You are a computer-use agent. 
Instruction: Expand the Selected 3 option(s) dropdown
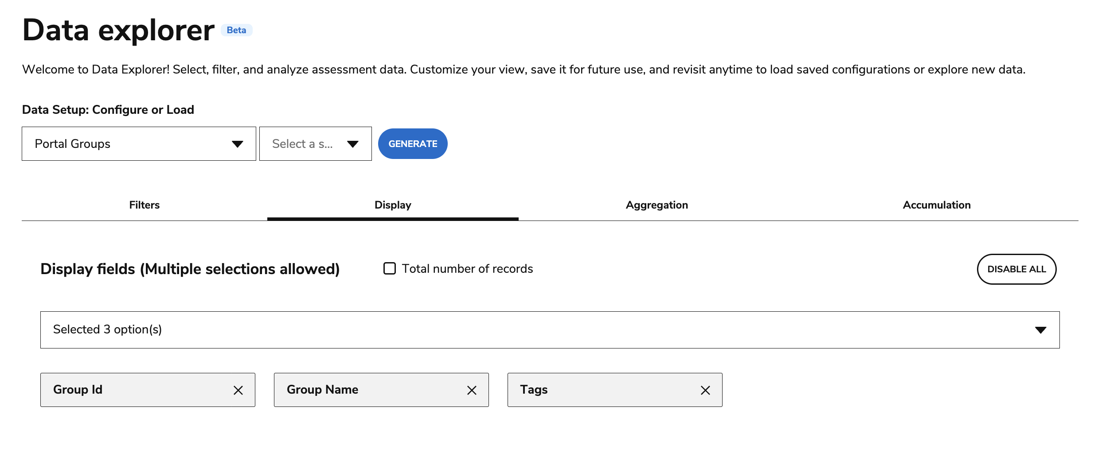[x=550, y=330]
